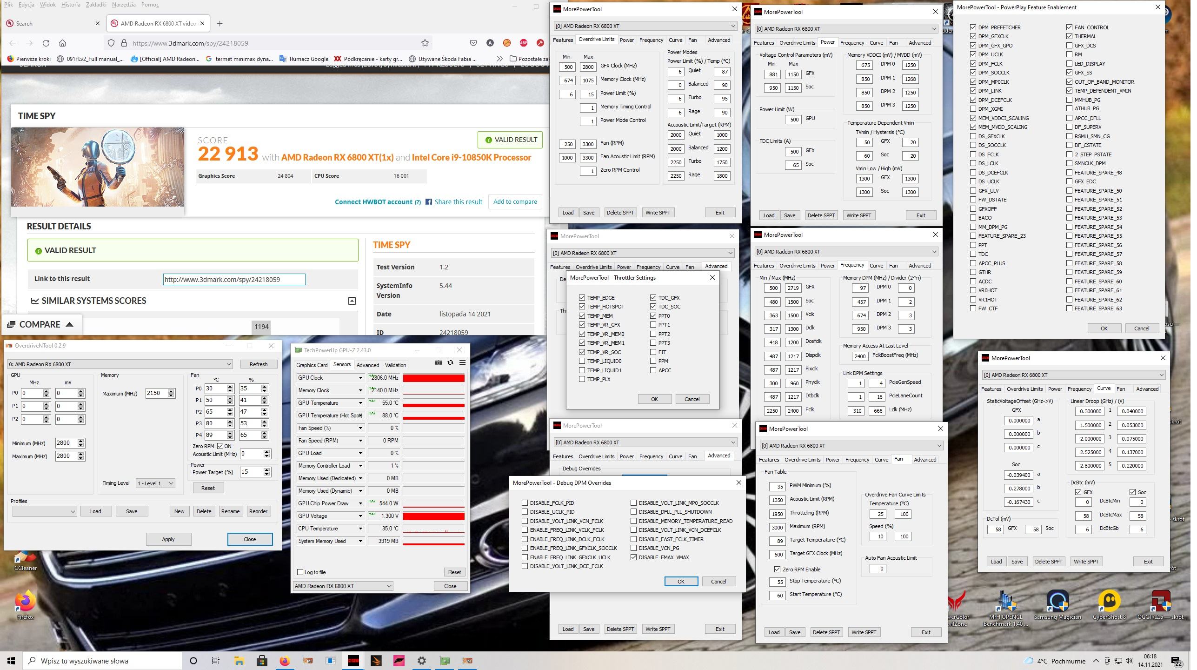
Task: Open the Zakładki menu in Firefox
Action: pos(96,5)
